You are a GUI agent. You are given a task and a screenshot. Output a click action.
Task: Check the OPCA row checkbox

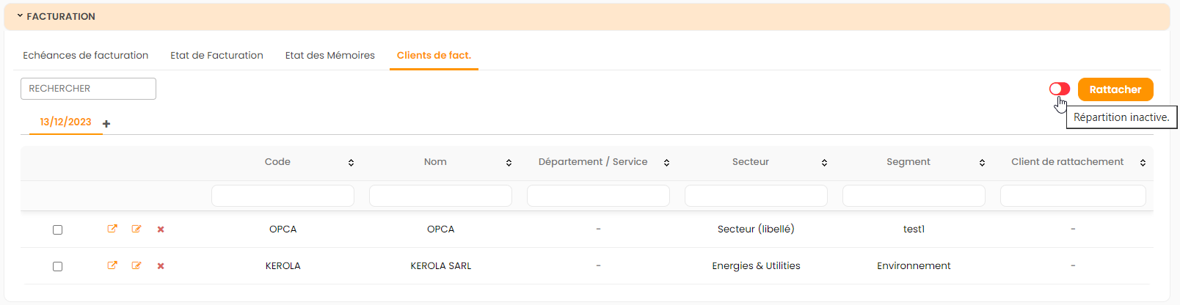[x=58, y=229]
